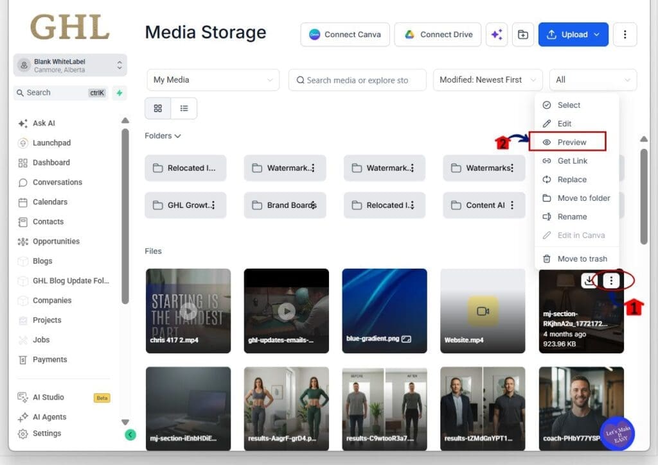The height and width of the screenshot is (465, 658).
Task: Choose Rename in the context menu
Action: coord(576,217)
